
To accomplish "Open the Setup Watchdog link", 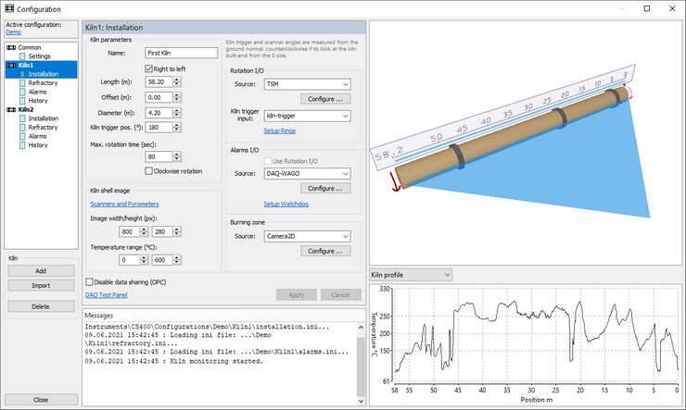I will [286, 204].
